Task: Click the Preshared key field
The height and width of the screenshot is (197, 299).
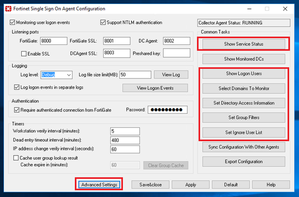Action: point(177,53)
